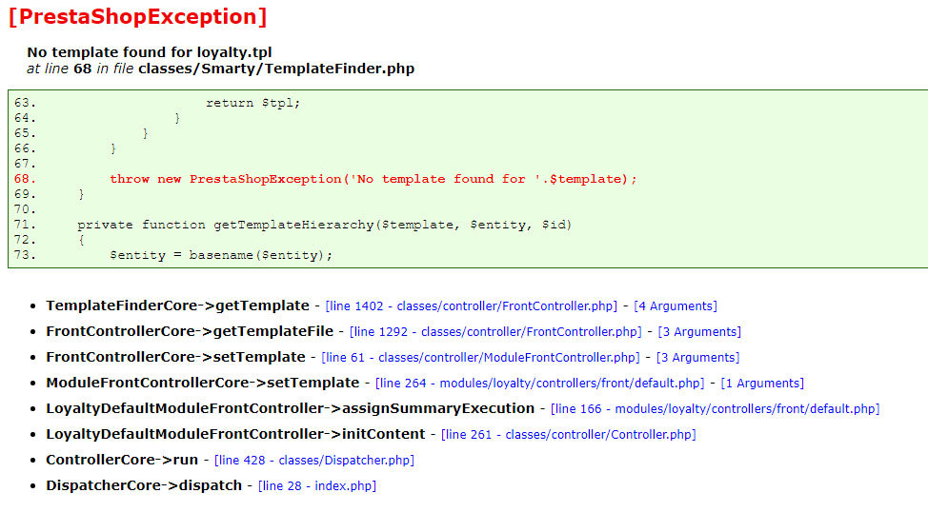The width and height of the screenshot is (928, 532).
Task: Open line 1402 FrontController.php link
Action: pos(471,306)
